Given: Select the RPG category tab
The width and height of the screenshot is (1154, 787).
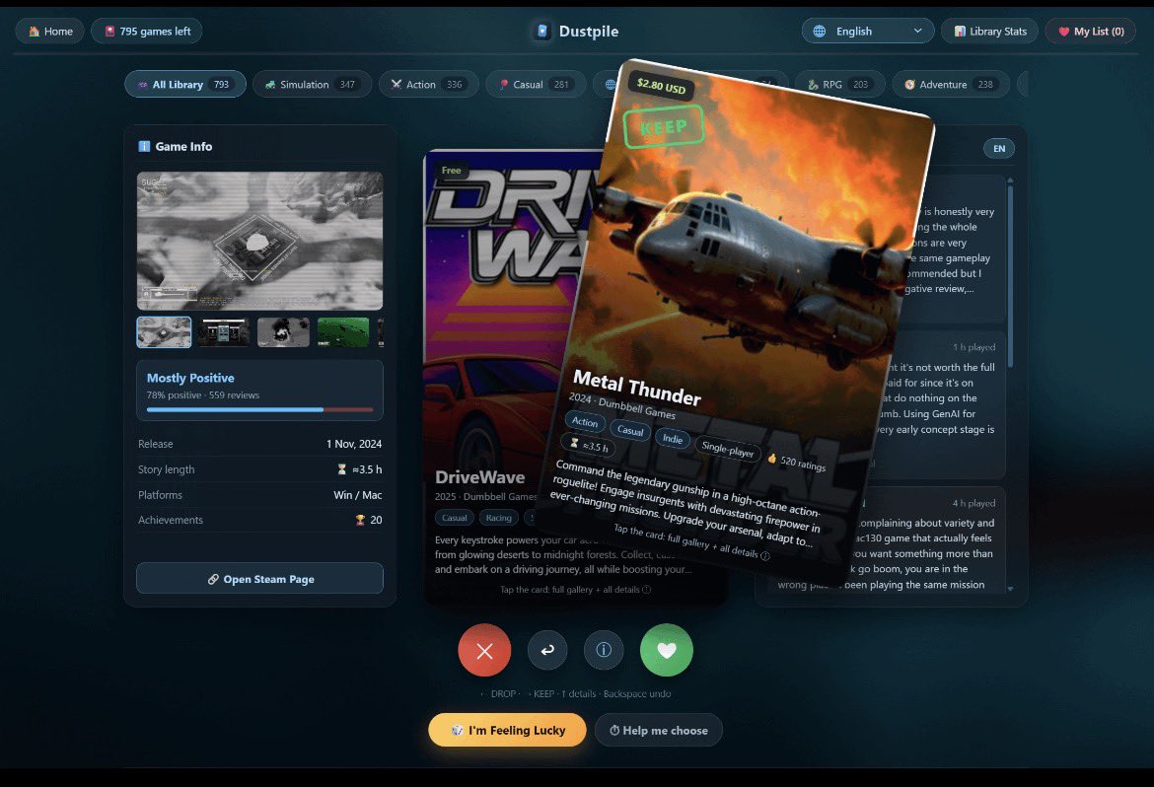Looking at the screenshot, I should tap(840, 84).
